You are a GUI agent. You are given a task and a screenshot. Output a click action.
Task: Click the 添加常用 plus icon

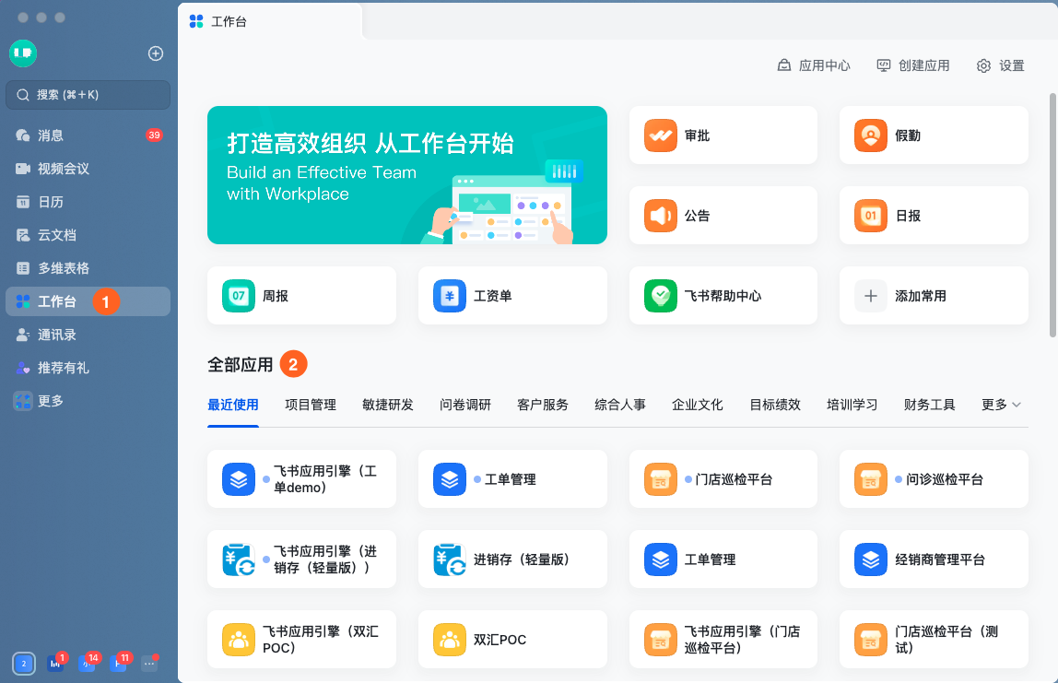point(870,296)
